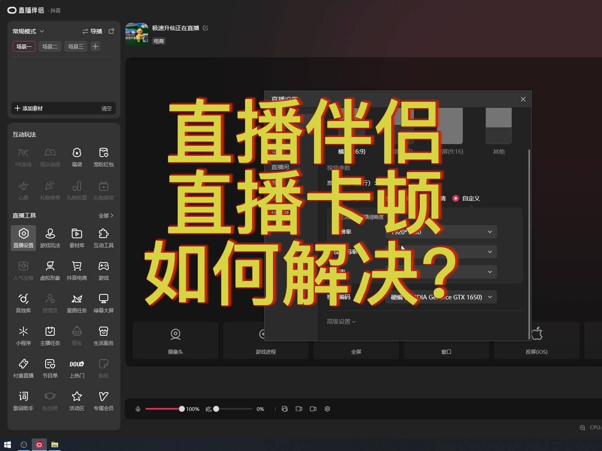The width and height of the screenshot is (602, 451).
Task: Open Windows Start menu
Action: [7, 445]
